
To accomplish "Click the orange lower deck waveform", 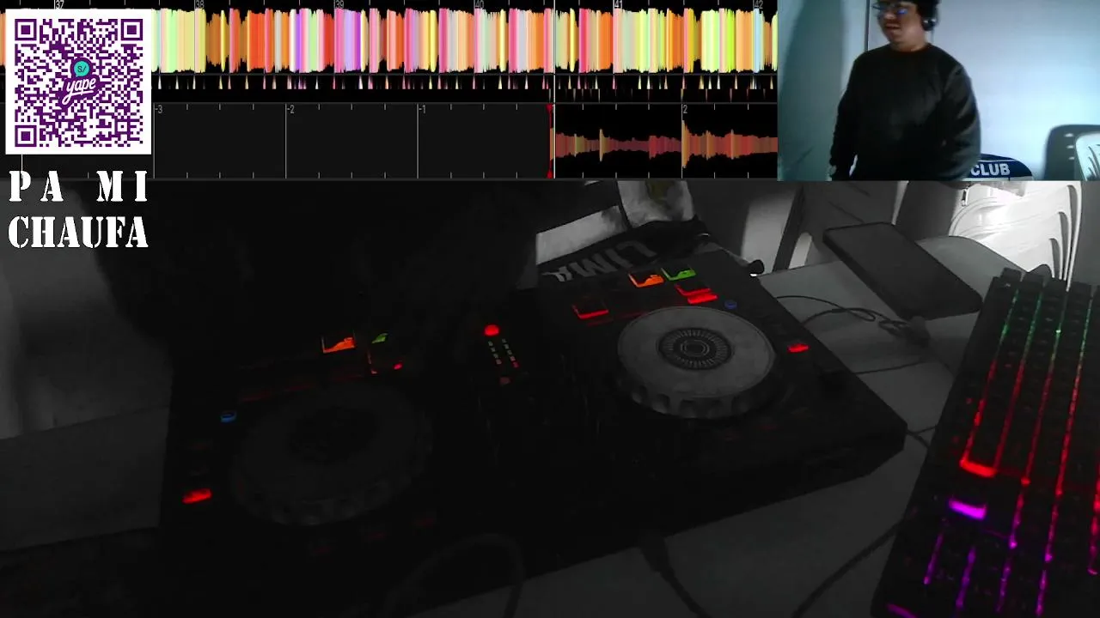I will 665,146.
